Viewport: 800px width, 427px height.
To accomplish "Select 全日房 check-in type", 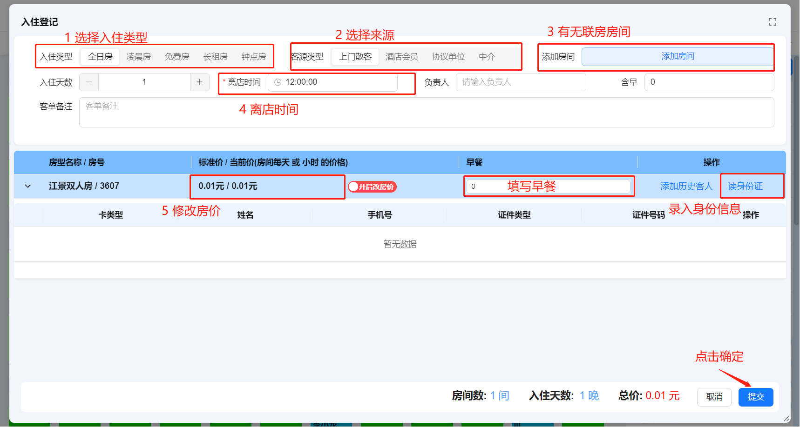I will pyautogui.click(x=100, y=57).
